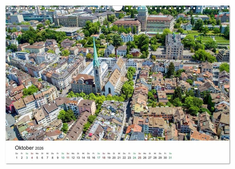235x169 pixels.
Task: Choose date 15 in the calendar row
Action: coord(88,158)
